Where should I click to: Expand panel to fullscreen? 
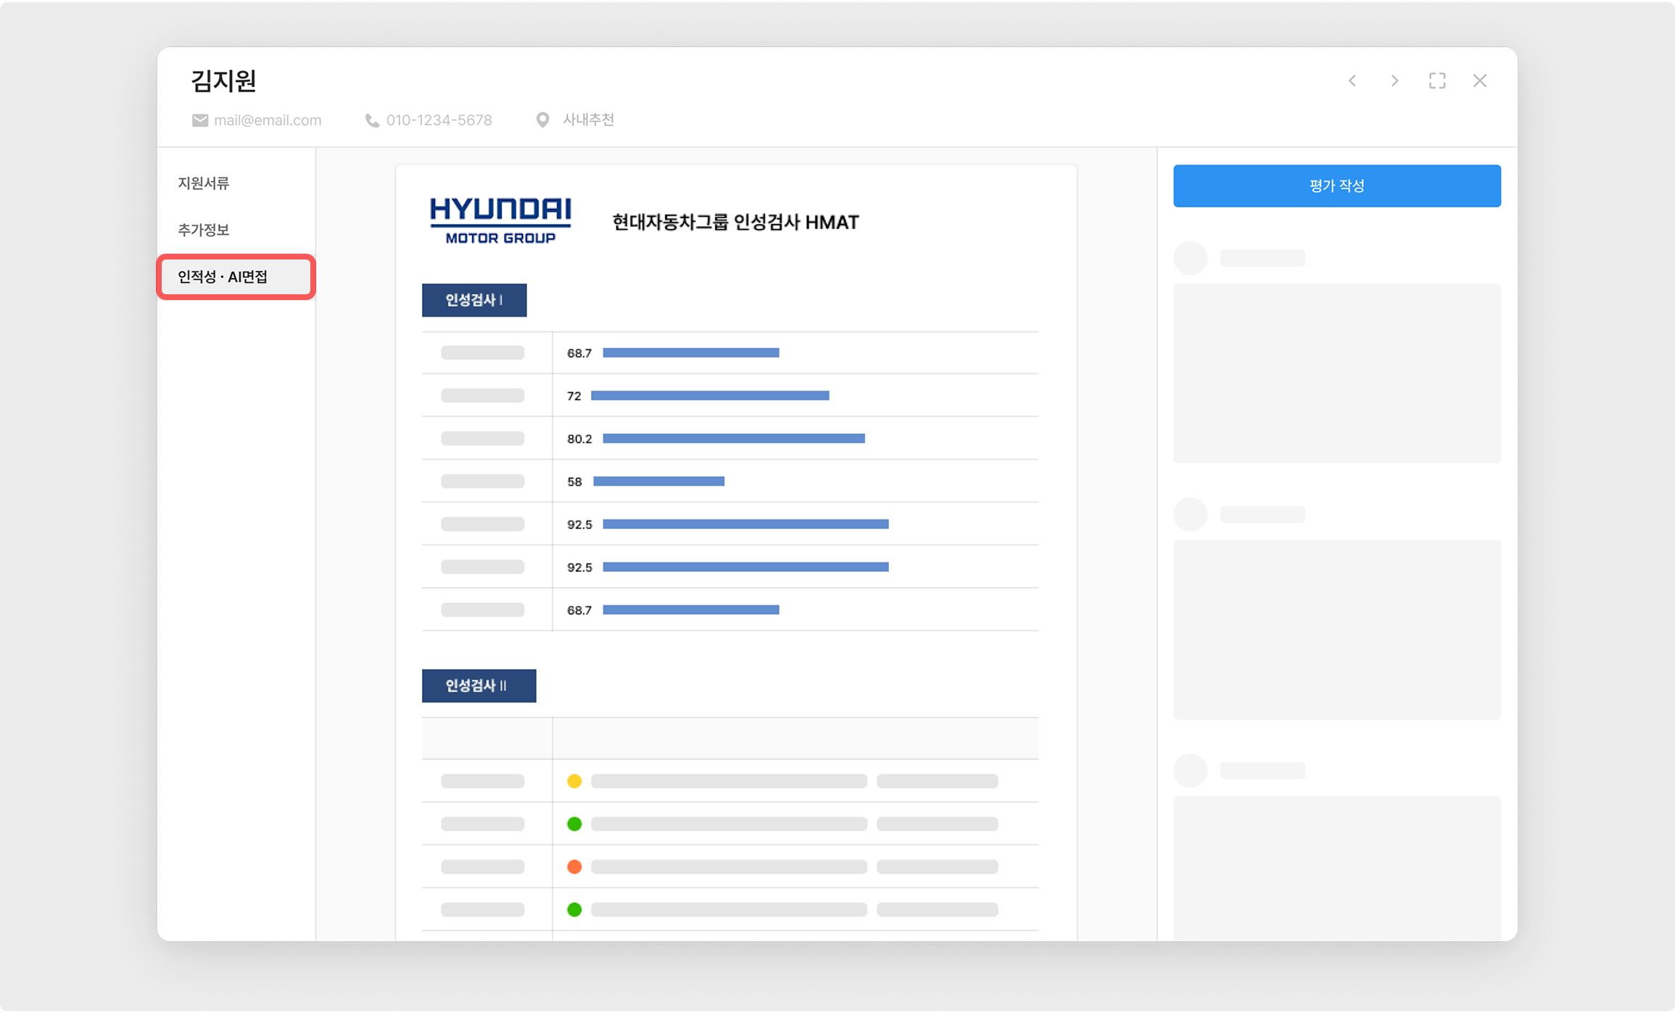click(1437, 80)
